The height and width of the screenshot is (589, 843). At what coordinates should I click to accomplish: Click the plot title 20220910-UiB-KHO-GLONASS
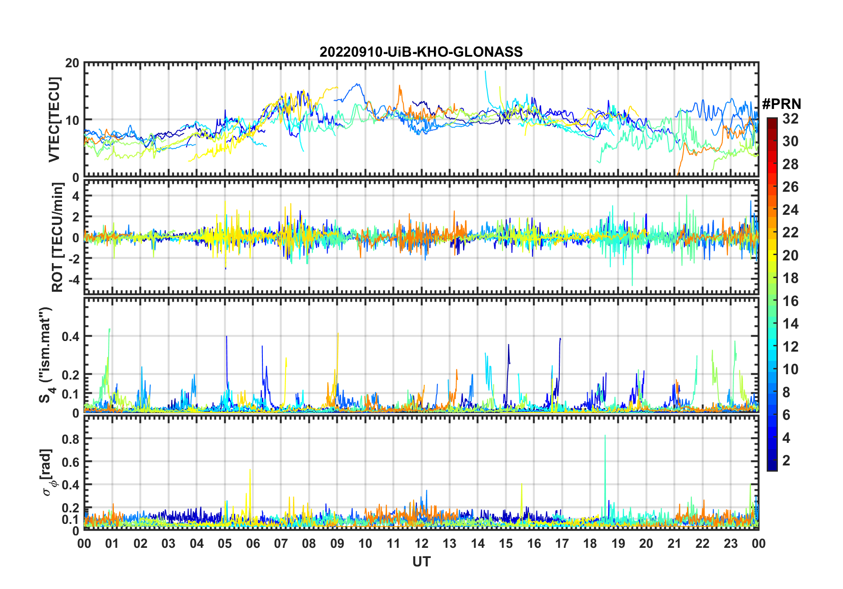pyautogui.click(x=421, y=52)
